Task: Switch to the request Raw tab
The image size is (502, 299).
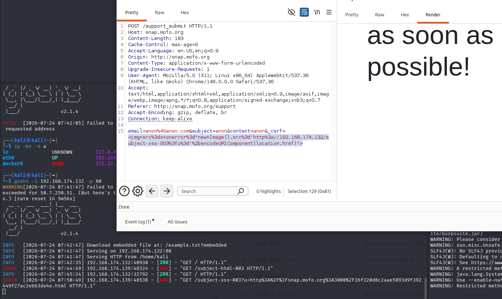Action: coord(160,12)
